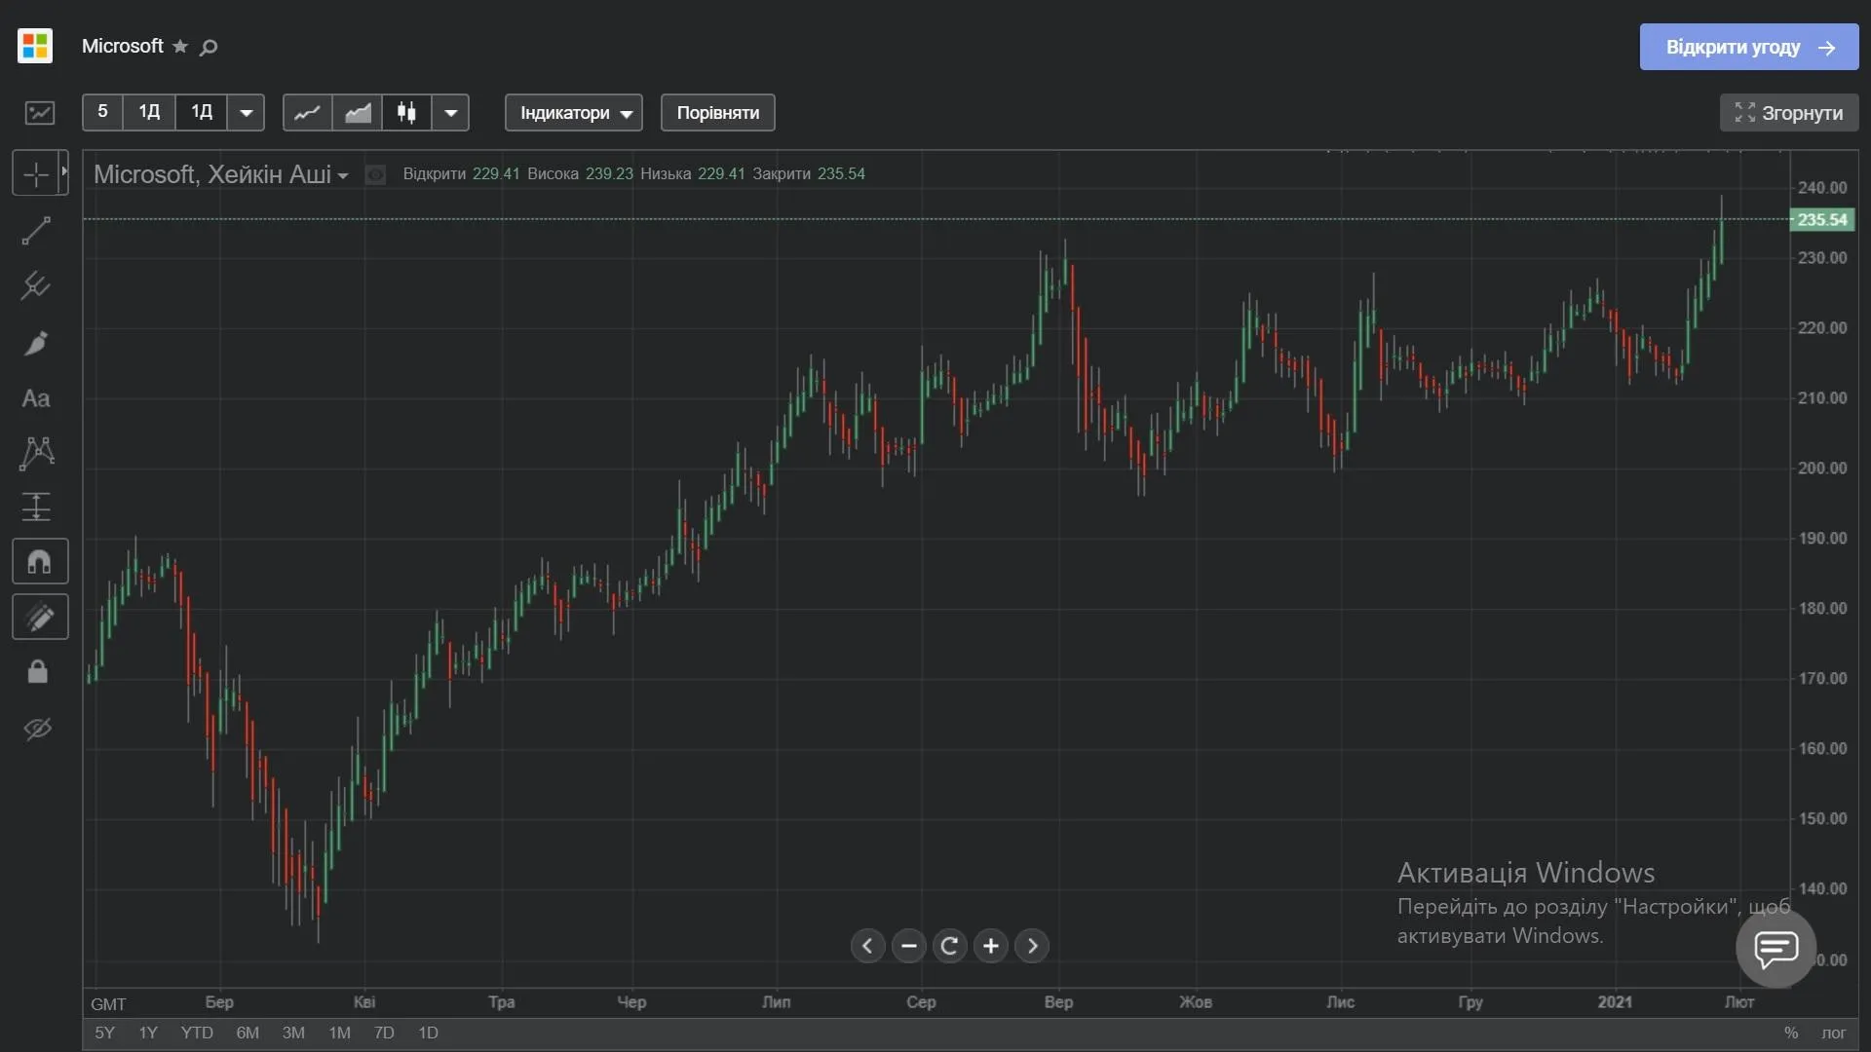
Task: Open the Microsoft, Хейкін Аші series dropdown
Action: click(x=221, y=174)
